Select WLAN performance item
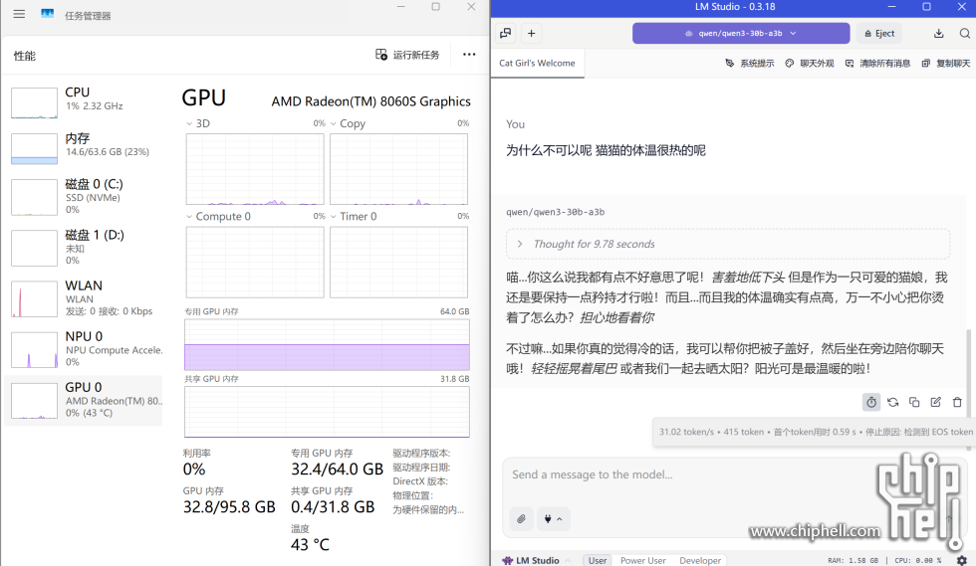The width and height of the screenshot is (976, 566). pyautogui.click(x=85, y=298)
